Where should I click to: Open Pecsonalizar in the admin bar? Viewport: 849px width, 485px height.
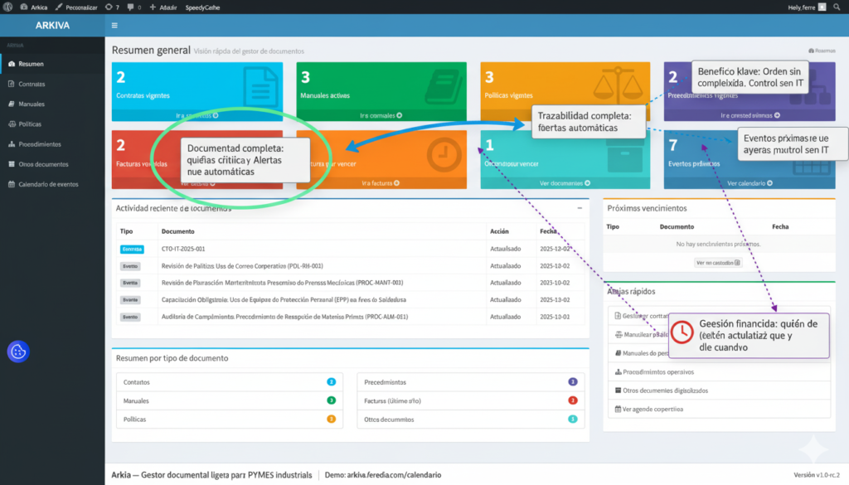click(x=76, y=7)
